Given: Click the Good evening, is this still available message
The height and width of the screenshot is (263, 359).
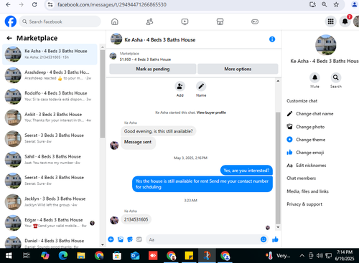Looking at the screenshot, I should point(158,131).
